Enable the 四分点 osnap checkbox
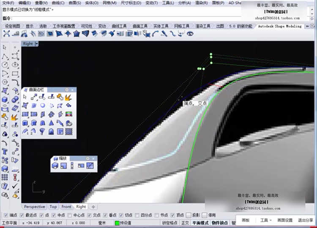Screen dimensions: 317x228 [137, 215]
